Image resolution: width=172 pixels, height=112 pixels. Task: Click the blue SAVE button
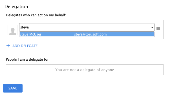click(13, 88)
